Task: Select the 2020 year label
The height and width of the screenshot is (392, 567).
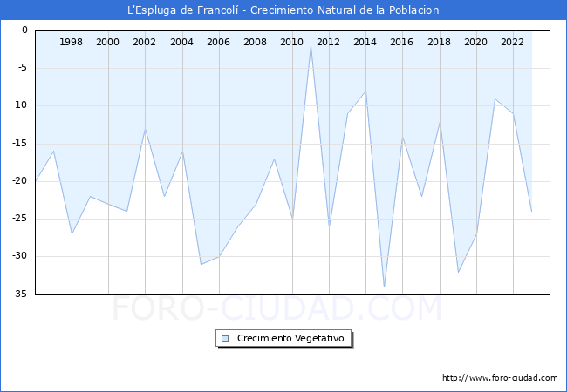Action: (475, 42)
